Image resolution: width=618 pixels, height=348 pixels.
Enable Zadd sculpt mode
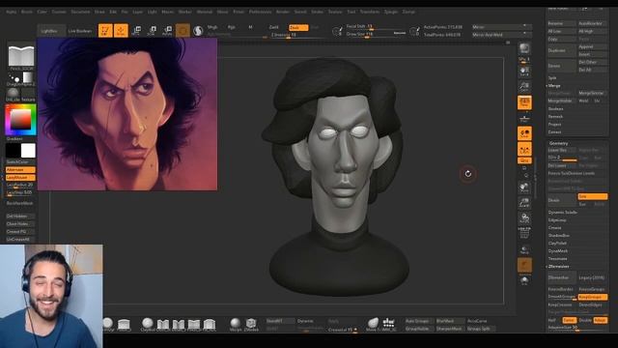(273, 27)
